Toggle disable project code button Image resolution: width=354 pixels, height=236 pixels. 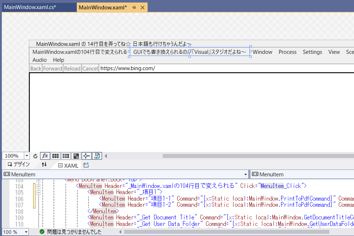[97, 156]
